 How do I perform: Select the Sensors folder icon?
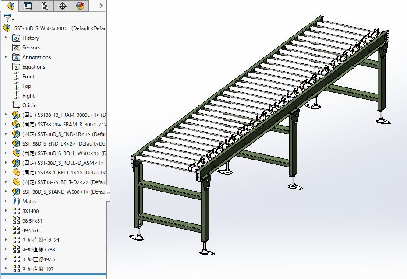[x=16, y=47]
